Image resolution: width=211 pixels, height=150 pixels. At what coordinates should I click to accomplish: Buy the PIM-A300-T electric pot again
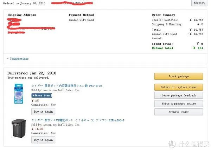(x=43, y=140)
